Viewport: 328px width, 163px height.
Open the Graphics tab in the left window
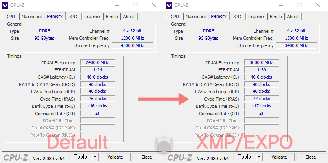tap(93, 17)
